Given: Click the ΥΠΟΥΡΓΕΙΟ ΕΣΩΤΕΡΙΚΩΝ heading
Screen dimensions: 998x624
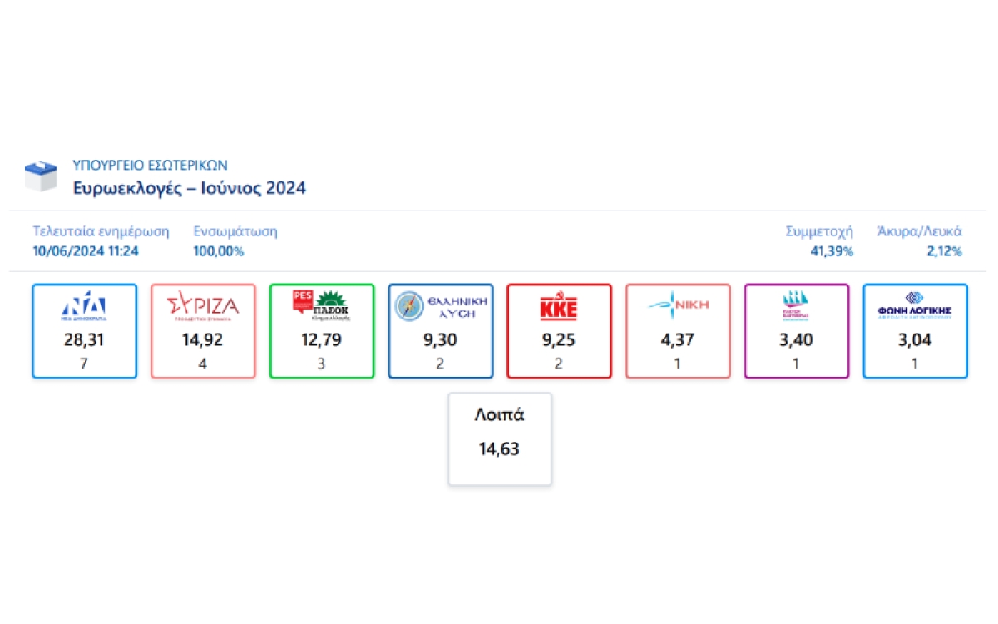Looking at the screenshot, I should coord(151,165).
